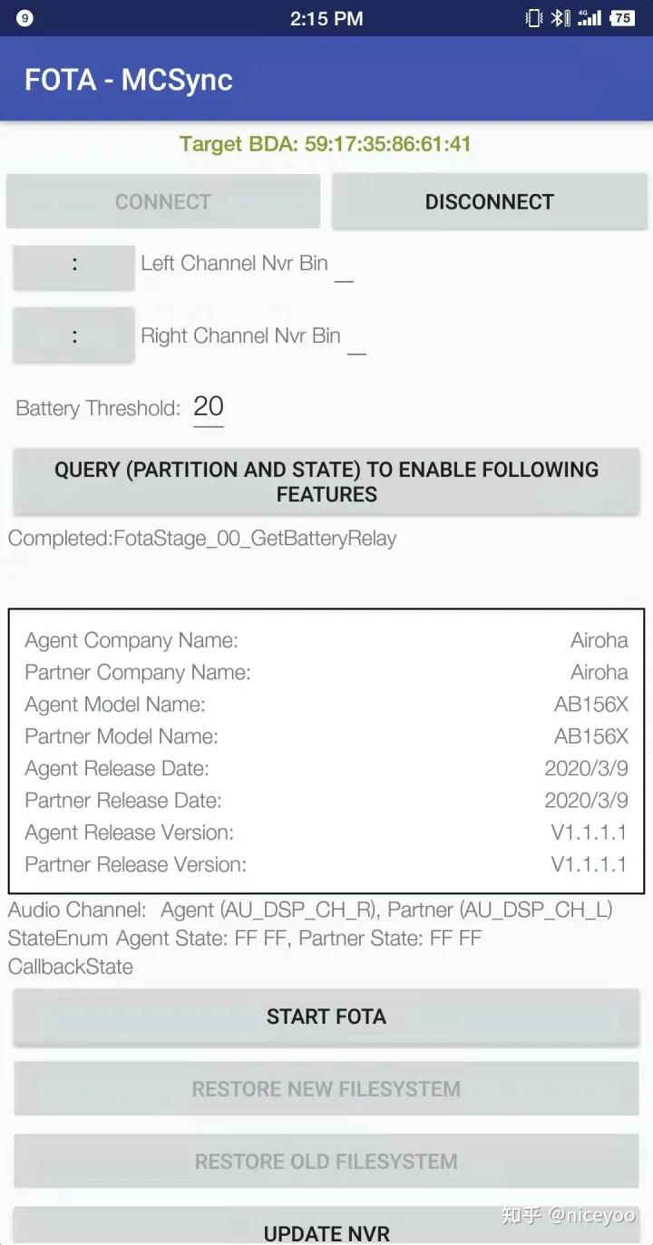Viewport: 653px width, 1245px height.
Task: Tap the status bar clock
Action: pyautogui.click(x=326, y=18)
